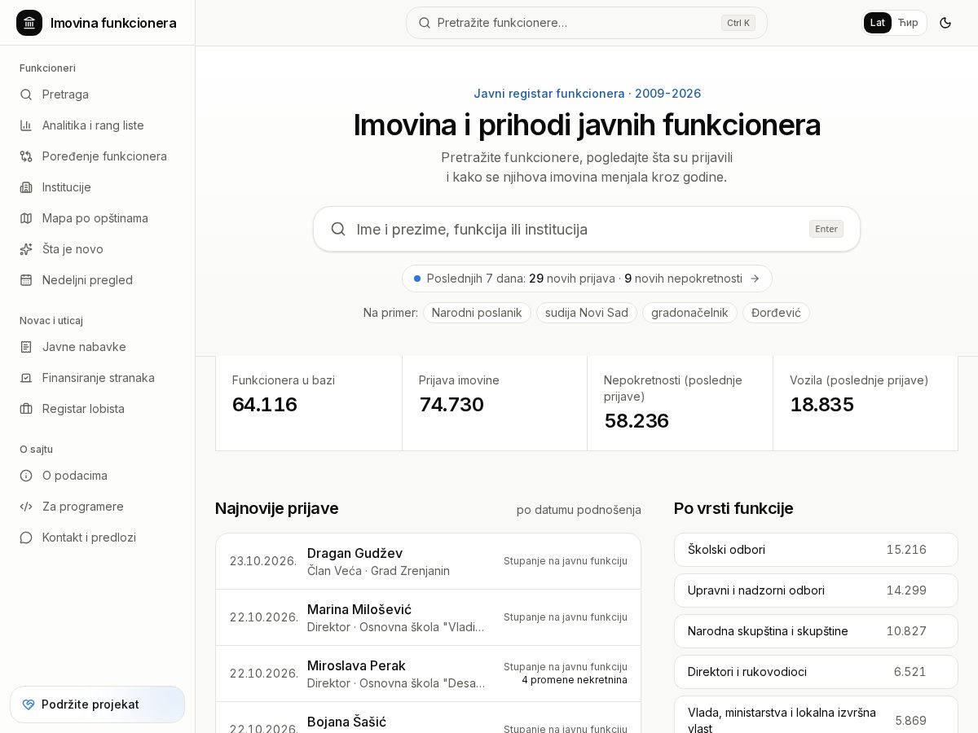Click the Registar lobista briefcase icon
The height and width of the screenshot is (733, 978).
point(26,409)
